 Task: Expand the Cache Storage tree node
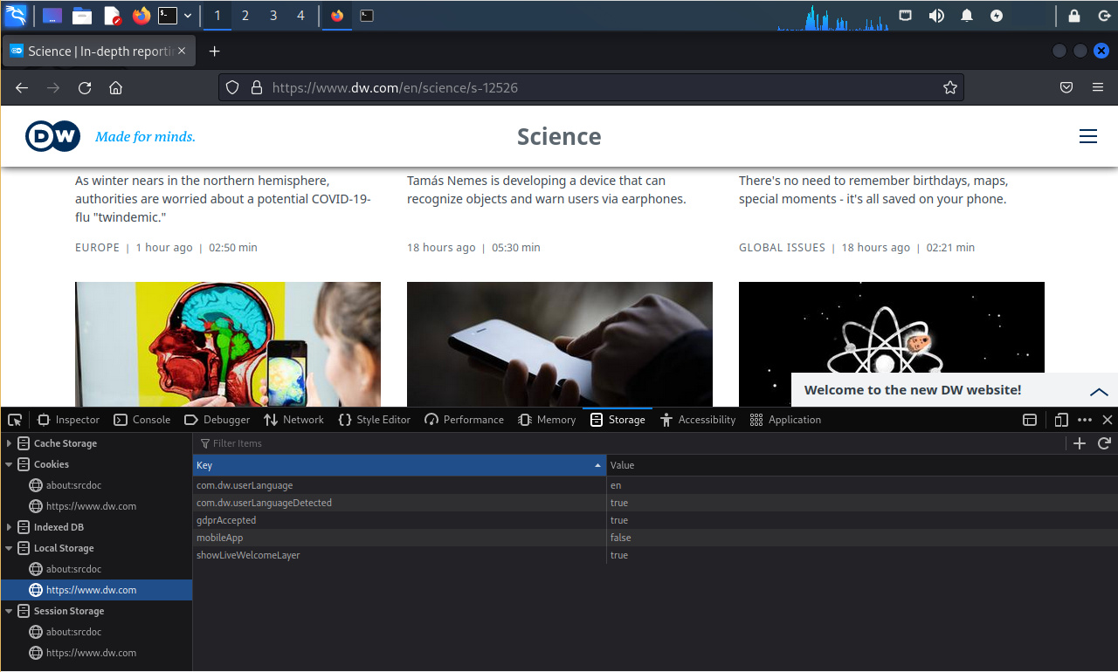[9, 443]
